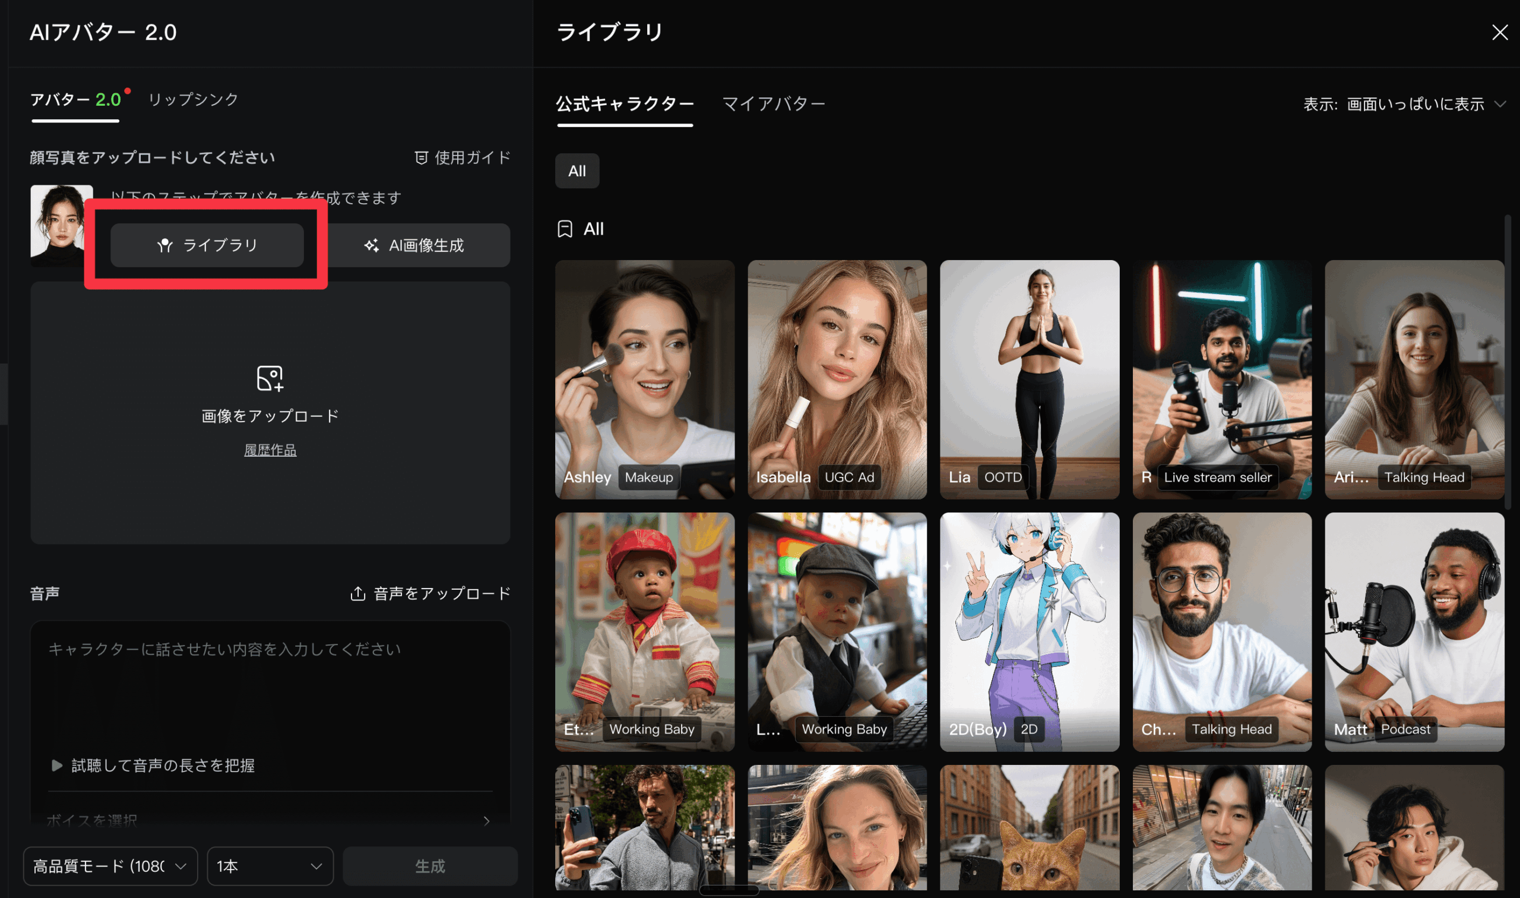The image size is (1520, 898).
Task: Select the All category filter chip
Action: (x=577, y=171)
